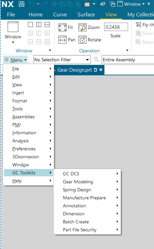Open the 3Dconnexion submenu
The image size is (154, 249).
click(29, 157)
